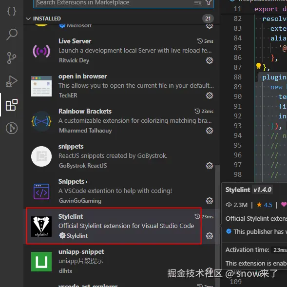This screenshot has width=287, height=287.
Task: Open manage gear for snippets extension
Action: tap(210, 166)
